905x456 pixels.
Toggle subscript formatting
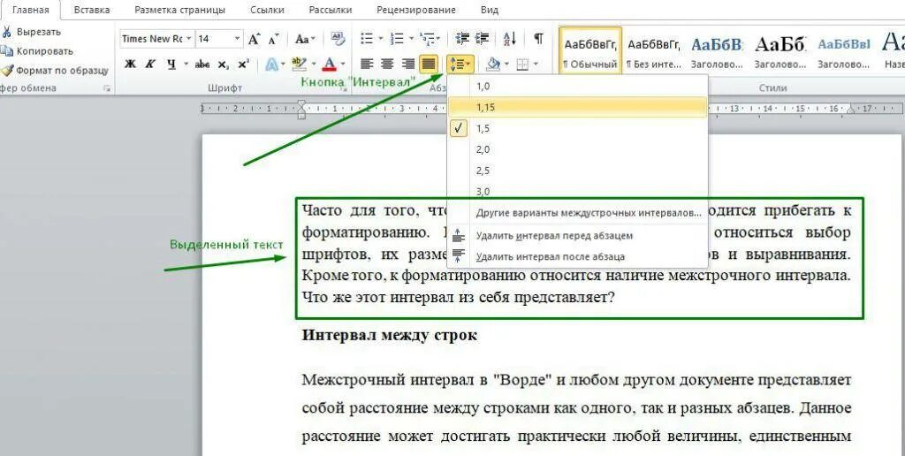point(224,65)
